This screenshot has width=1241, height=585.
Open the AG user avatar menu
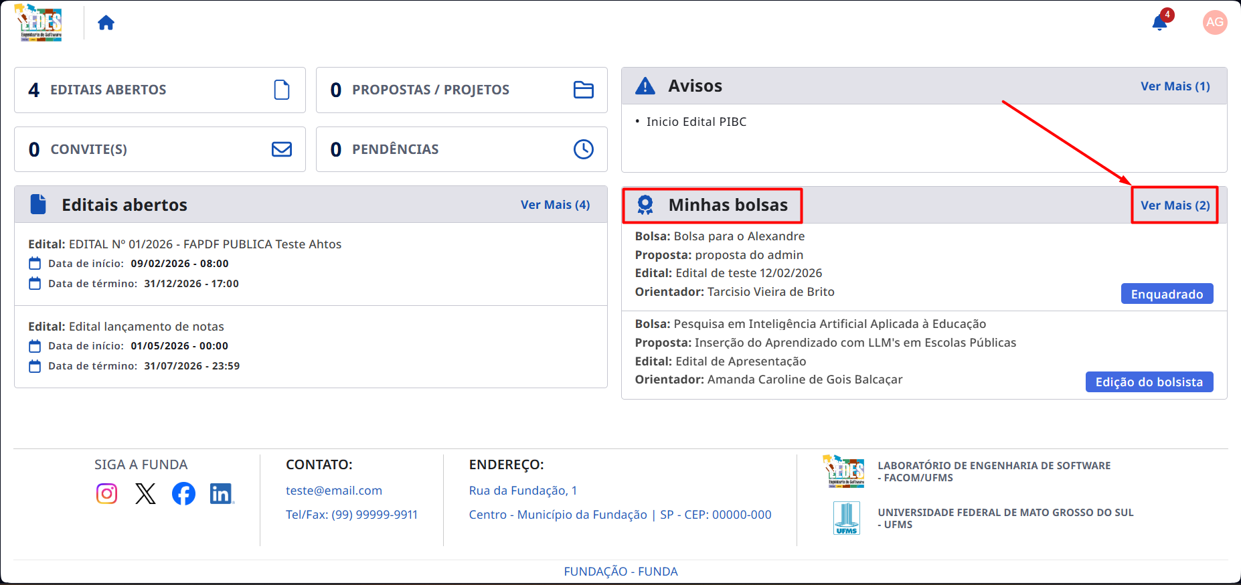[1215, 22]
